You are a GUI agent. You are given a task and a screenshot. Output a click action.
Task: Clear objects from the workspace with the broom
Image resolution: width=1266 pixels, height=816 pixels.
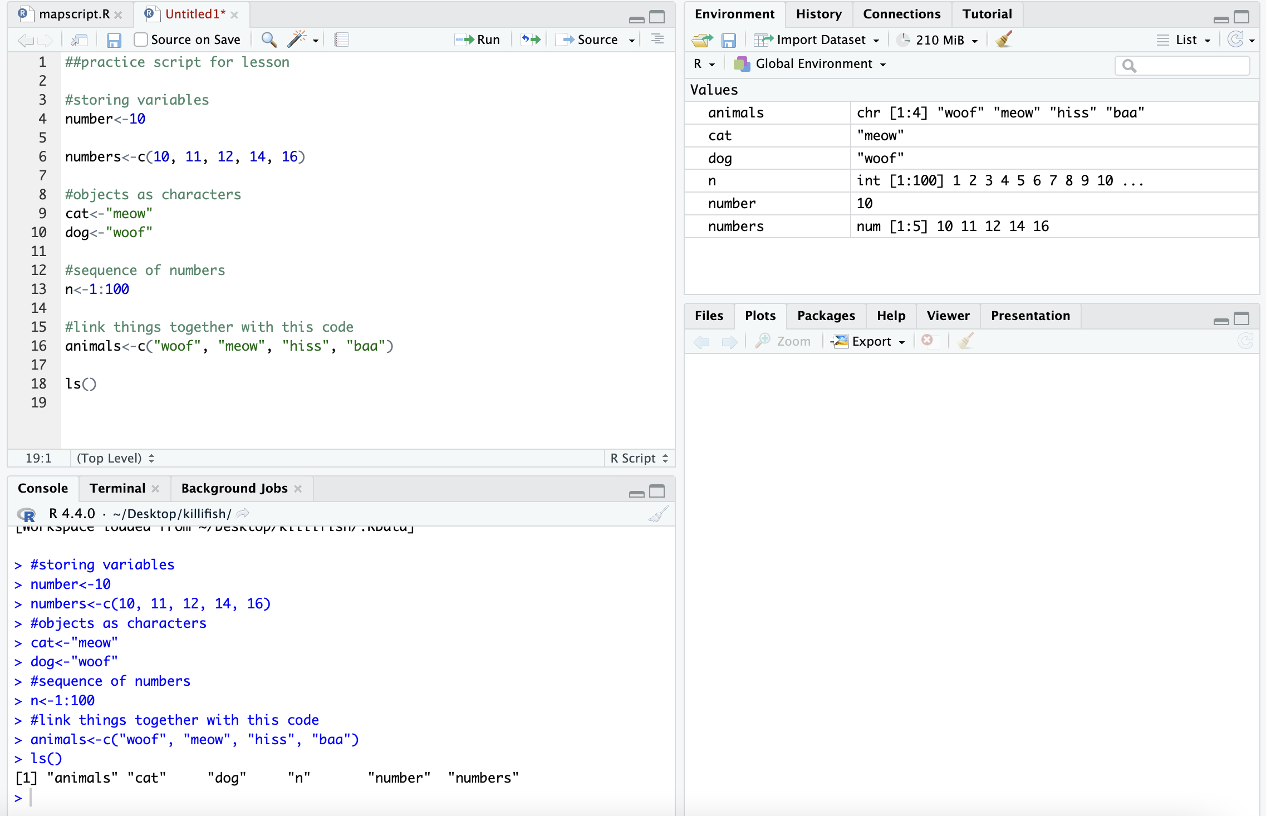click(x=1003, y=40)
